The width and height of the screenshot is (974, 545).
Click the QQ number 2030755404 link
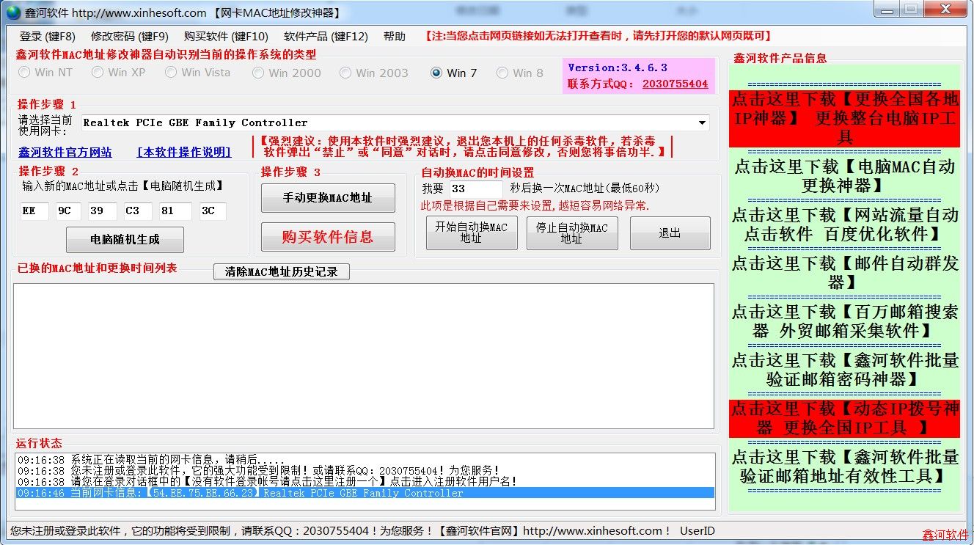675,84
